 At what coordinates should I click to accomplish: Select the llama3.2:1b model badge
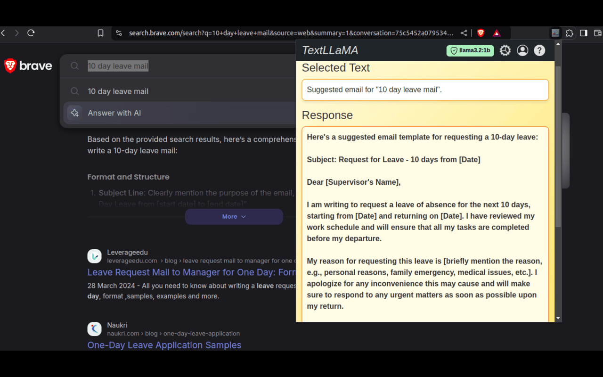(470, 50)
